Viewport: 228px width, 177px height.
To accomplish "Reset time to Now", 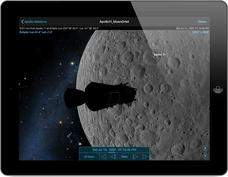I will 124,157.
